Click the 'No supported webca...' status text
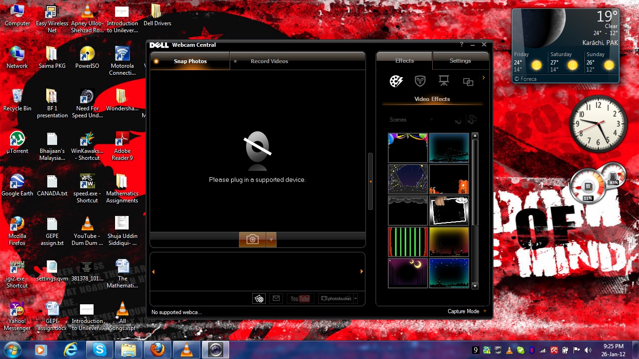 point(177,312)
